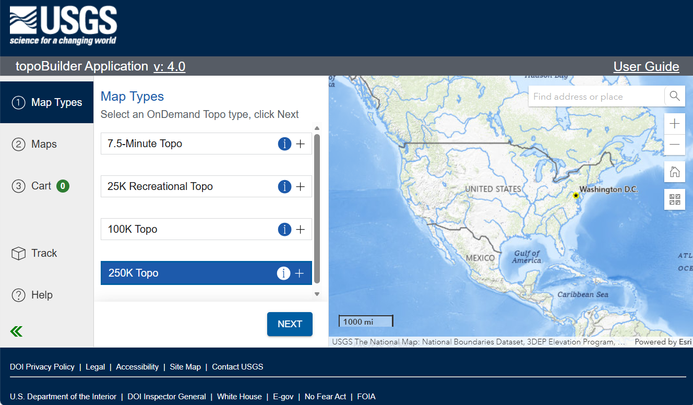693x405 pixels.
Task: Click the search magnifier icon
Action: coord(674,96)
